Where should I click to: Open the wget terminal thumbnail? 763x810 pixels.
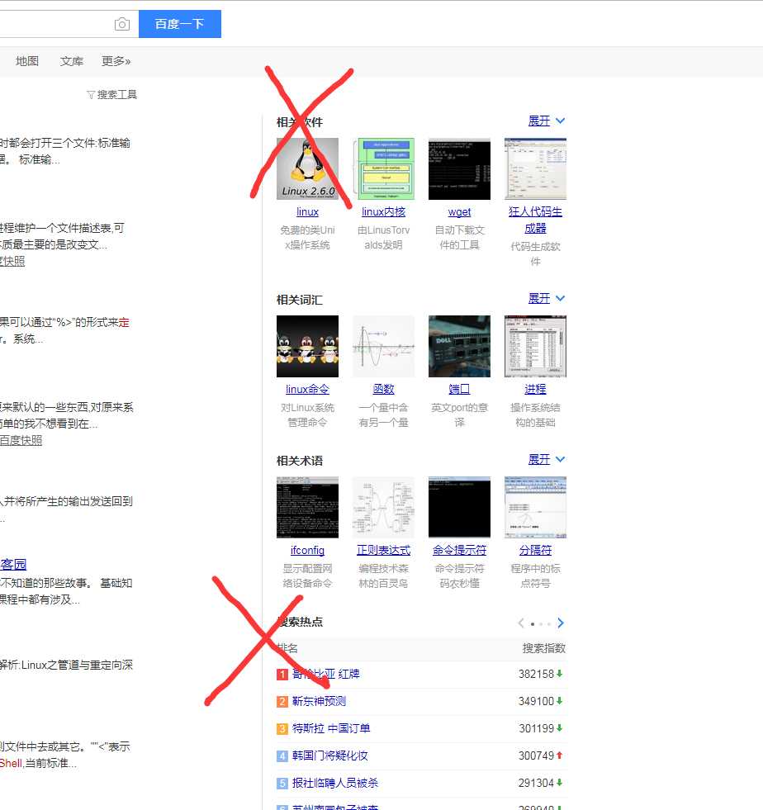click(459, 169)
